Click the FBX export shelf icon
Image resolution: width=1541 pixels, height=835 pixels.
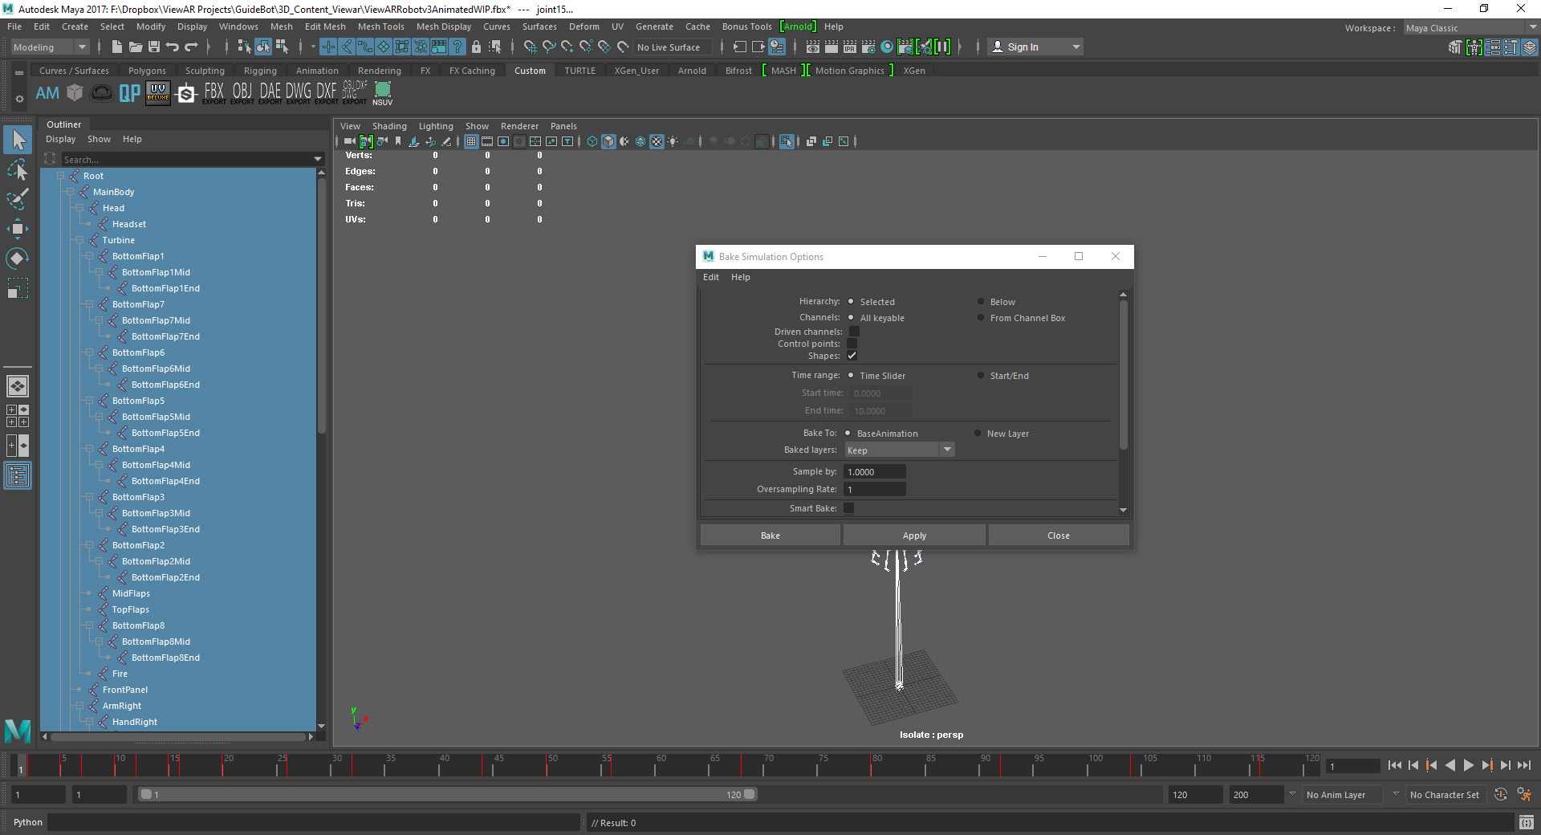tap(213, 93)
